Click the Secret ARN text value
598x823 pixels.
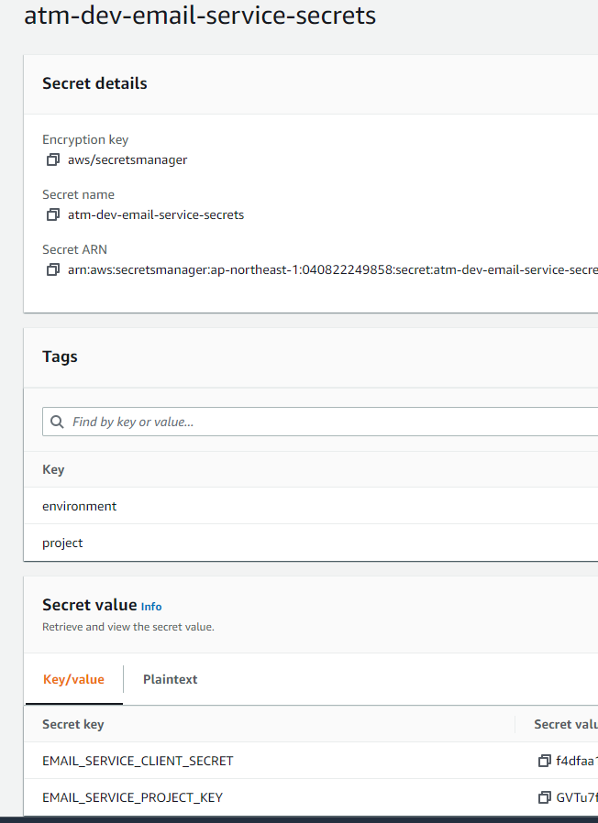click(332, 270)
